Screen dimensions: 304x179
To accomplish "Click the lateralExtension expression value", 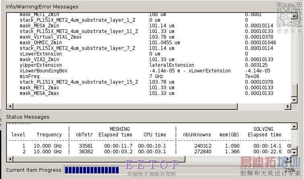I will tap(172, 65).
